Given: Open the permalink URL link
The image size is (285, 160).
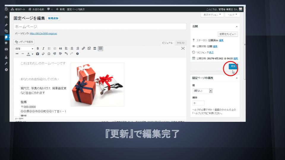Looking at the screenshot, I should point(43,33).
